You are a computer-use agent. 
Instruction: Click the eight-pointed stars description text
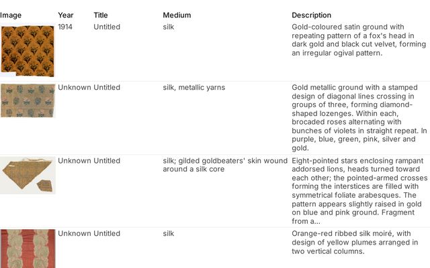359,190
